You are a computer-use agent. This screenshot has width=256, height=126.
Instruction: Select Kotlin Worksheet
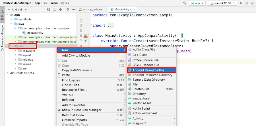[x=152, y=113]
